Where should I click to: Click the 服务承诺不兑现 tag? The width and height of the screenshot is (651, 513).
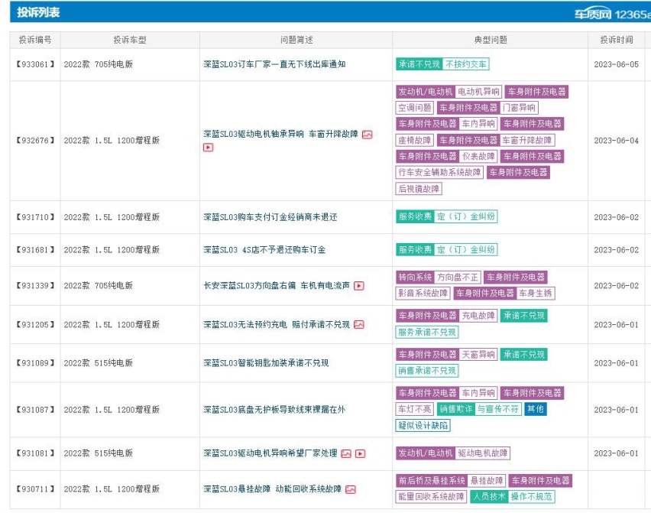click(427, 333)
